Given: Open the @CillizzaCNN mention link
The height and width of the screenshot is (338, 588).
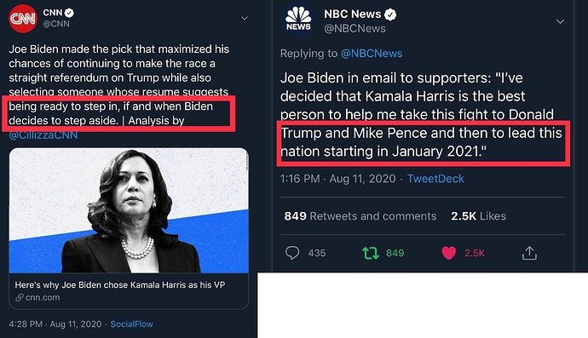Looking at the screenshot, I should point(43,135).
